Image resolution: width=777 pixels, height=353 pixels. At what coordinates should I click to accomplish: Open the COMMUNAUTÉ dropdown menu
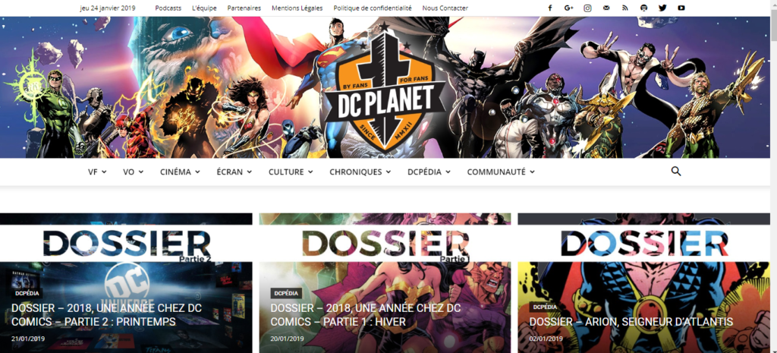click(501, 172)
